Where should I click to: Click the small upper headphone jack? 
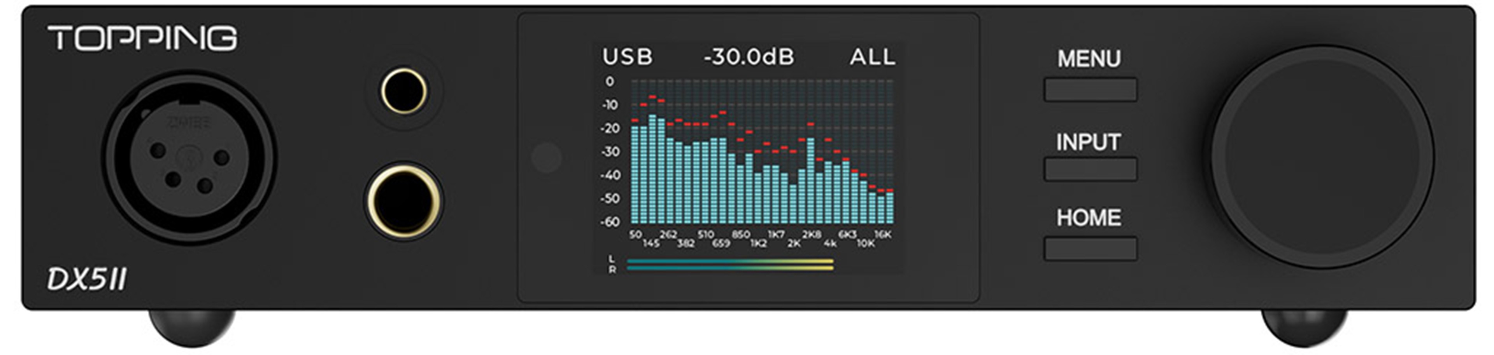pyautogui.click(x=404, y=91)
